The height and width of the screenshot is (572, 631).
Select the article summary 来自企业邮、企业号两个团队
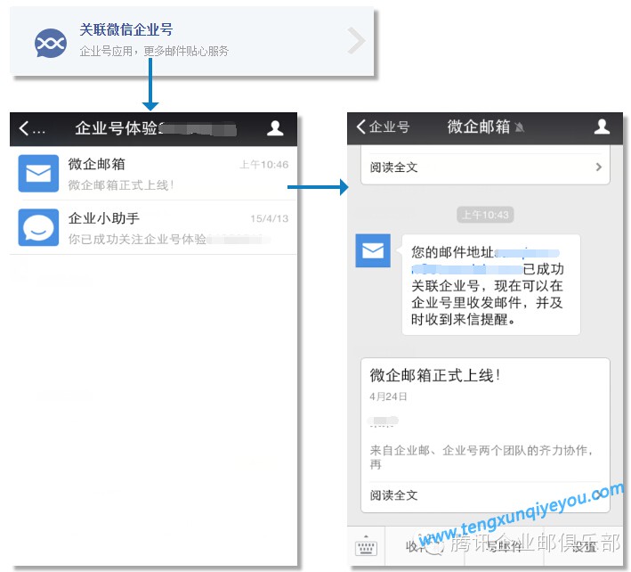pyautogui.click(x=481, y=457)
